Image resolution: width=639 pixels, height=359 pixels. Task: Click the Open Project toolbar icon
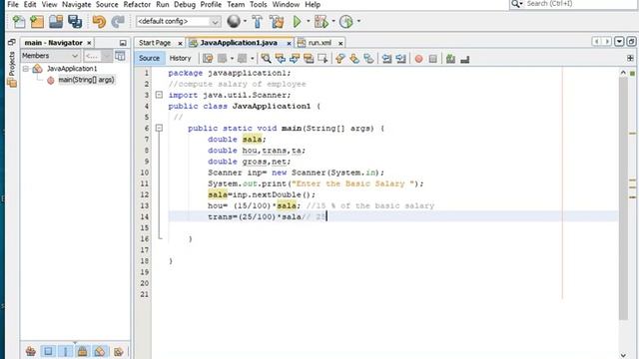[56, 21]
